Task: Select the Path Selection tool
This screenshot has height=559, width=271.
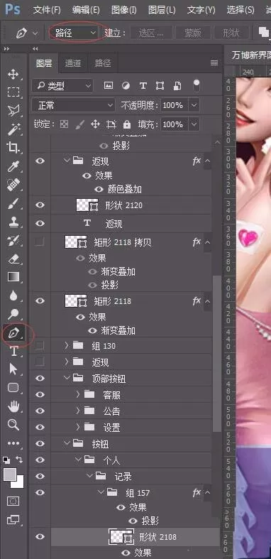Action: coord(13,369)
